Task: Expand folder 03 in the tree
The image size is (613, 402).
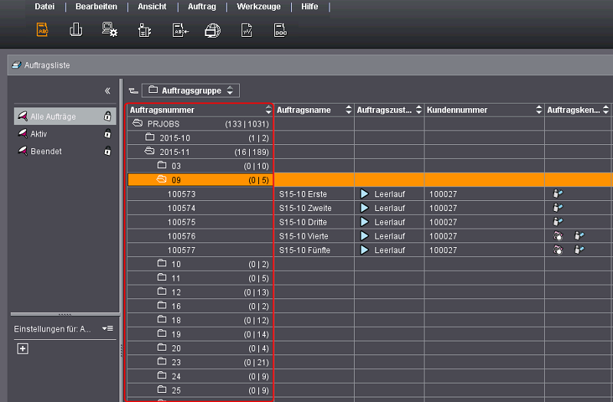Action: pos(162,165)
